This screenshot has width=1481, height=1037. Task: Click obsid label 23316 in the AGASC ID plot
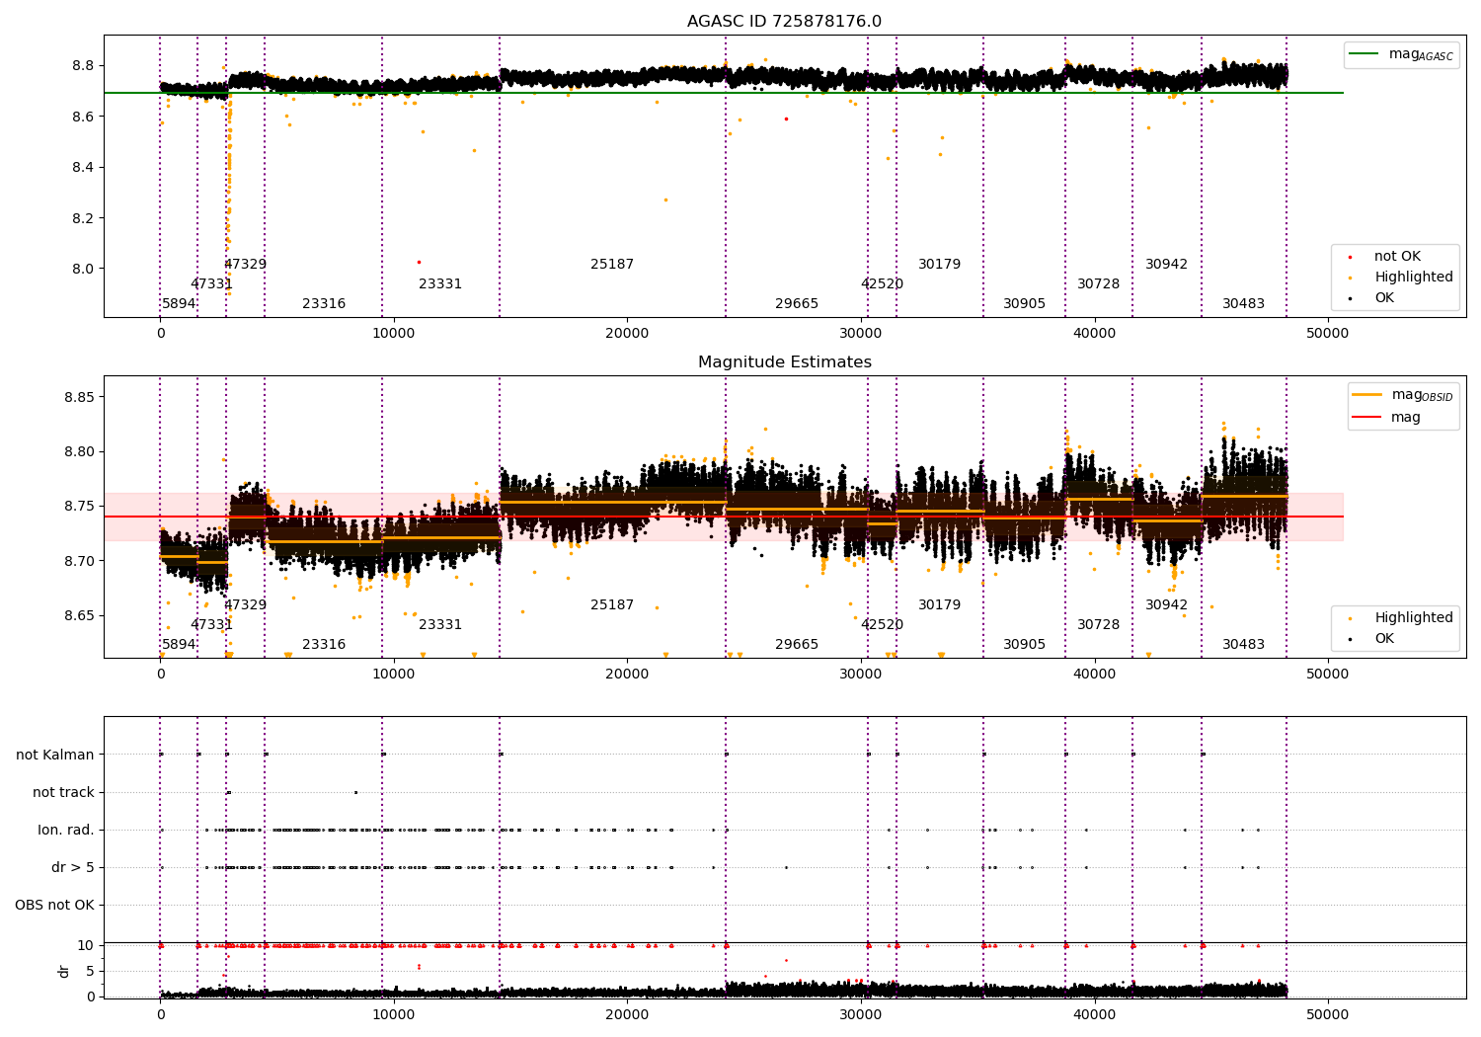324,304
